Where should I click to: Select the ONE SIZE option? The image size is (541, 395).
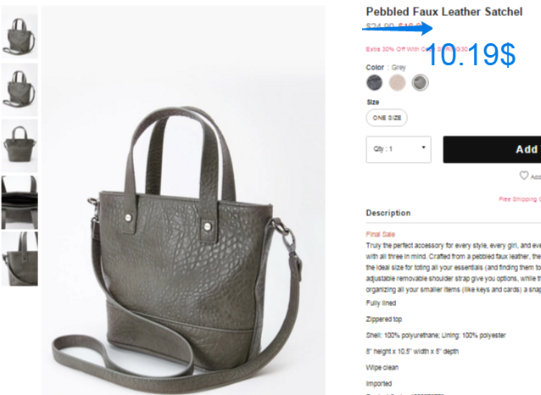coord(387,118)
